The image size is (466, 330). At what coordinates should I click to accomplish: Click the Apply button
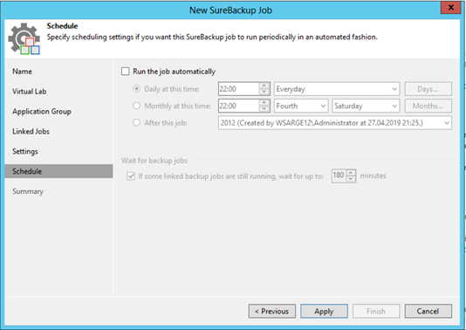[x=324, y=311]
